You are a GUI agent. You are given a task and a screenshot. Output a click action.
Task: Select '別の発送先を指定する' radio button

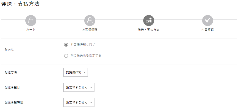(66, 56)
